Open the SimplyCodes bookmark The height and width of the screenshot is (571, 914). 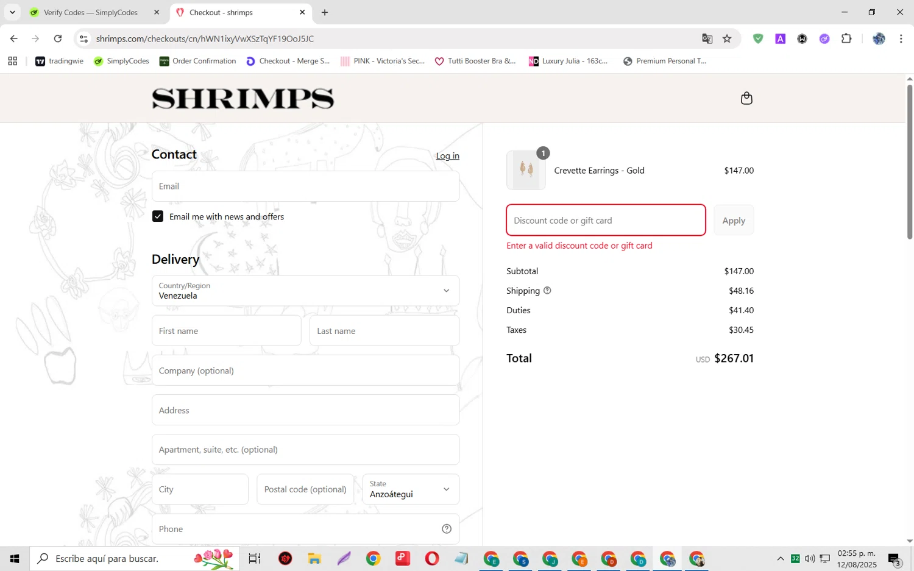[x=121, y=61]
